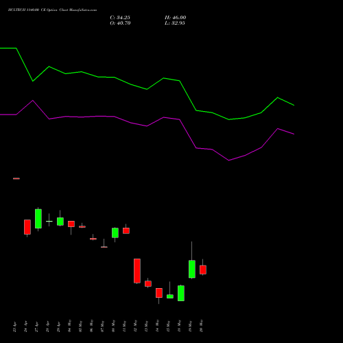Screen dimensions: 343x343
Task: Click the HCLTECH 1140.00 CE Option chart title
Action: pos(52,10)
